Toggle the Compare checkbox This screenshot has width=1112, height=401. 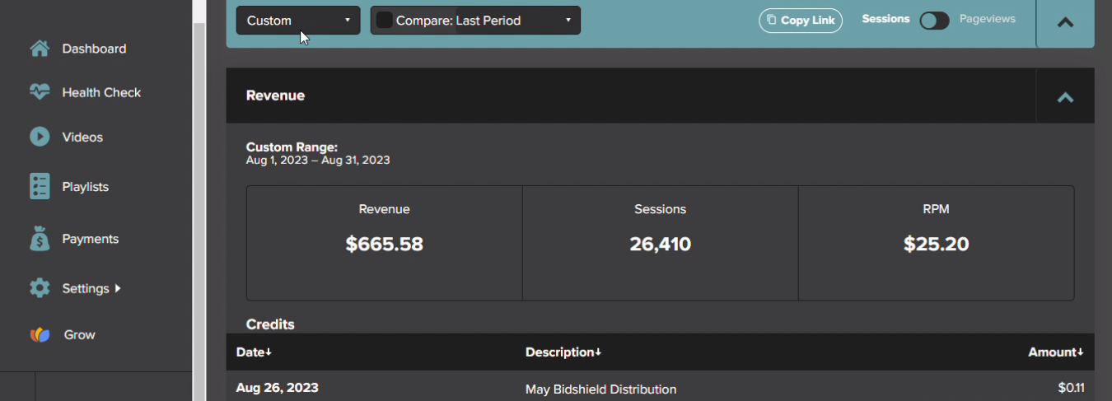pyautogui.click(x=384, y=21)
